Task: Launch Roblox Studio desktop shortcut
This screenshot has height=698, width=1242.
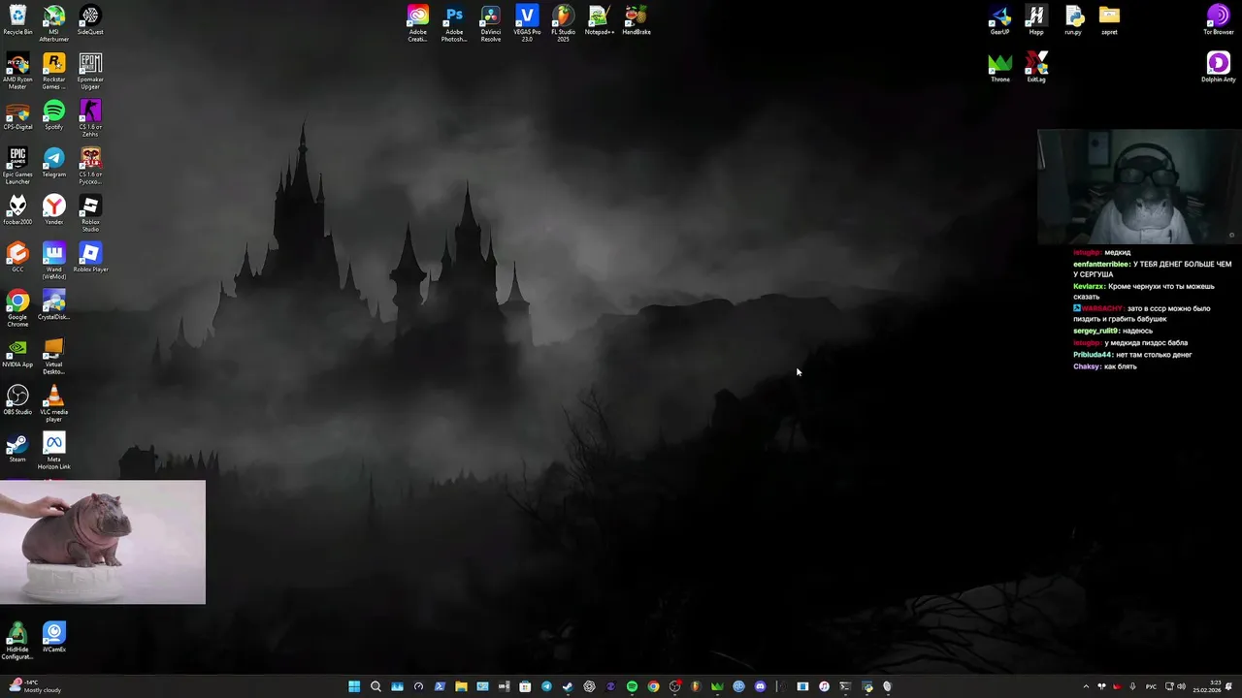Action: (90, 213)
